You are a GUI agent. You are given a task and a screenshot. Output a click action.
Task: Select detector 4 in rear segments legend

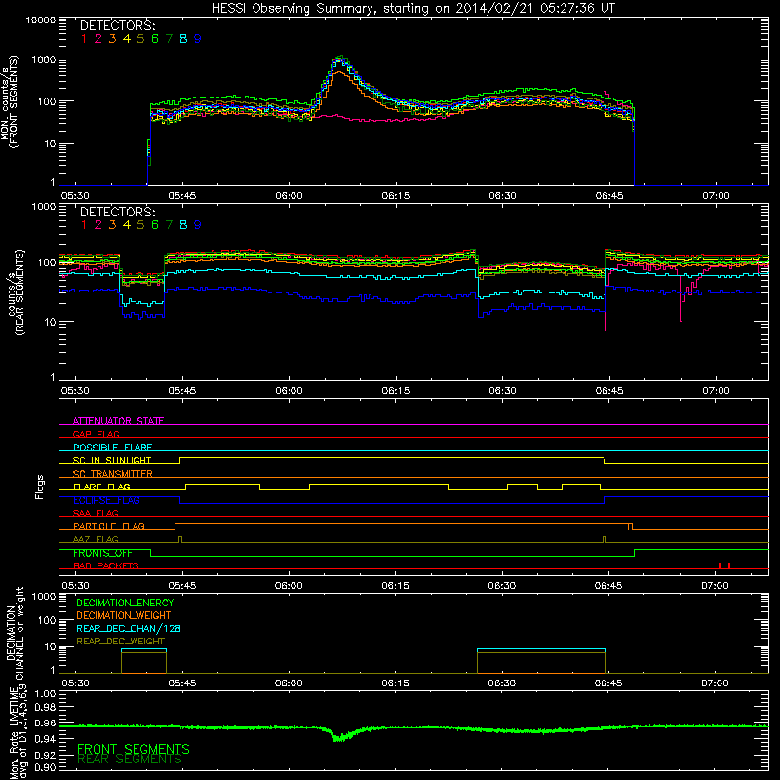(x=127, y=225)
